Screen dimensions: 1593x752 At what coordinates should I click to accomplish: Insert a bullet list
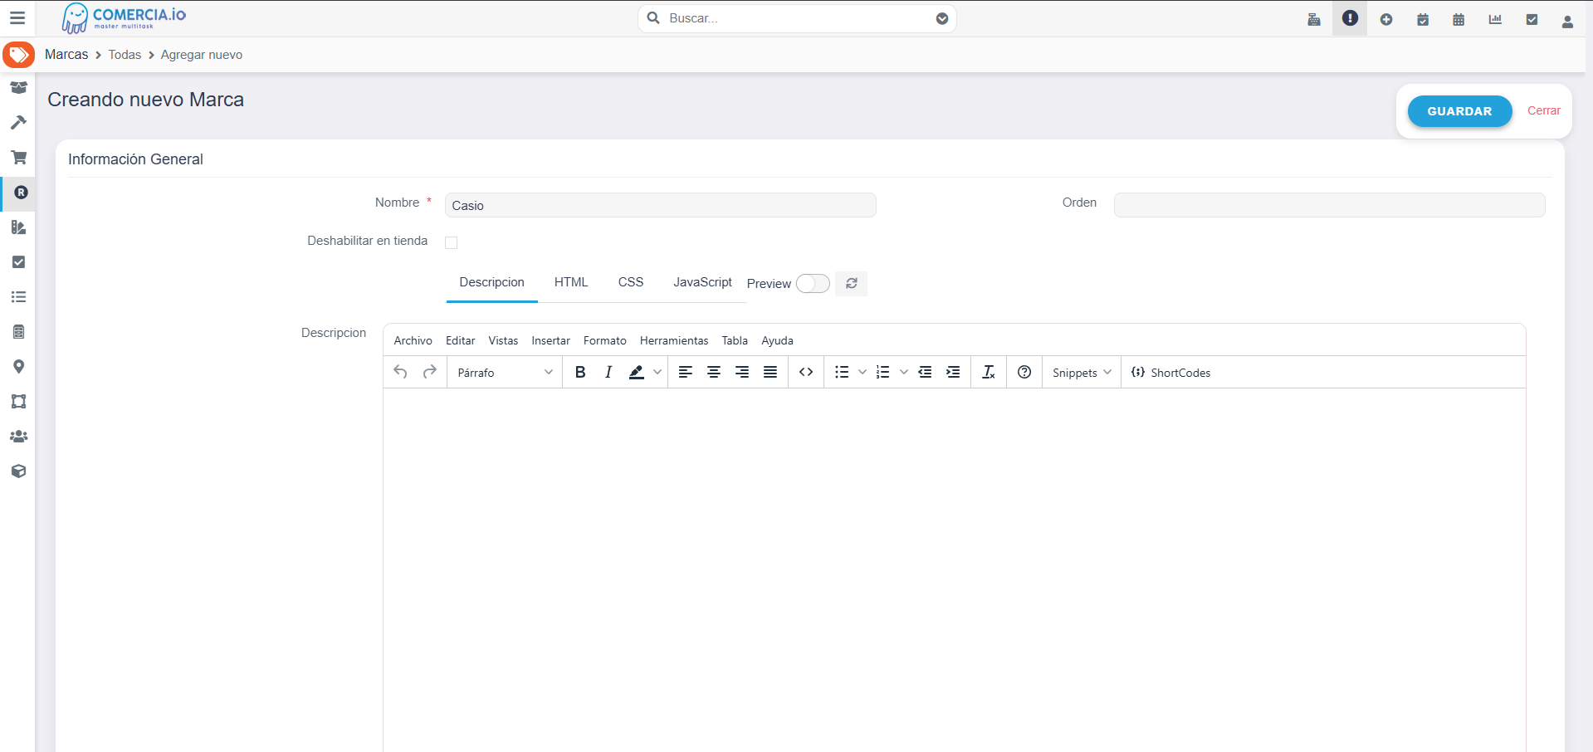click(x=842, y=372)
